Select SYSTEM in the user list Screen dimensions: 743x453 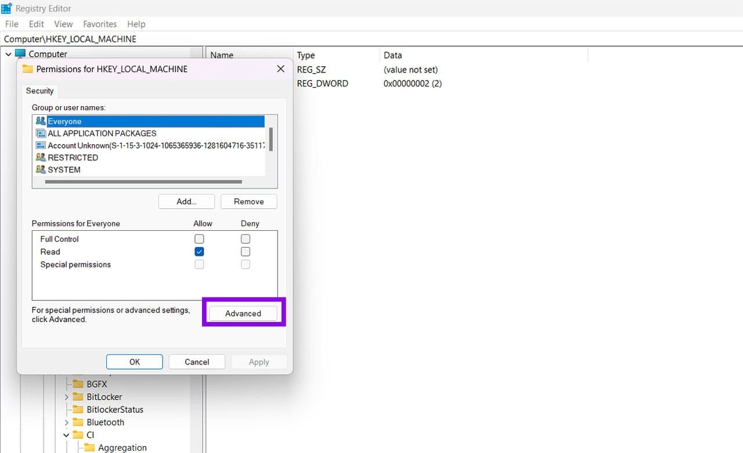pyautogui.click(x=64, y=169)
